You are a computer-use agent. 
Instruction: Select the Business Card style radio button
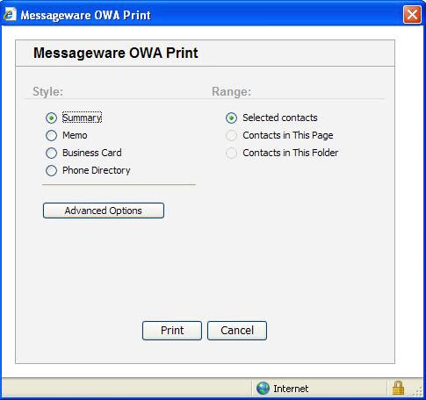[51, 153]
